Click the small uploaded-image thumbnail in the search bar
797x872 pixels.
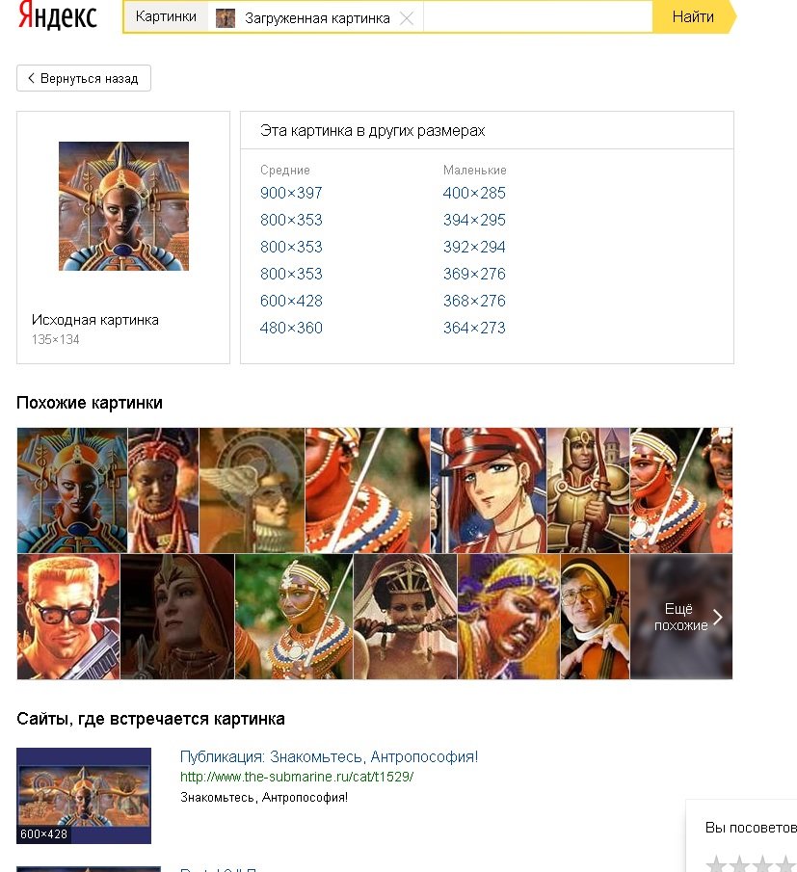226,18
